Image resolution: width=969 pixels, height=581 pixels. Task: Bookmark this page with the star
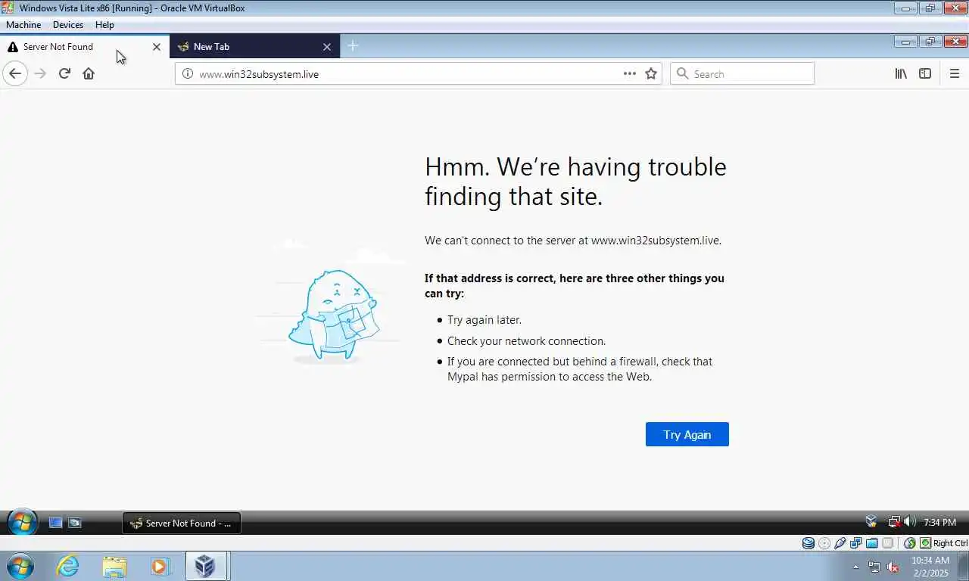click(651, 73)
